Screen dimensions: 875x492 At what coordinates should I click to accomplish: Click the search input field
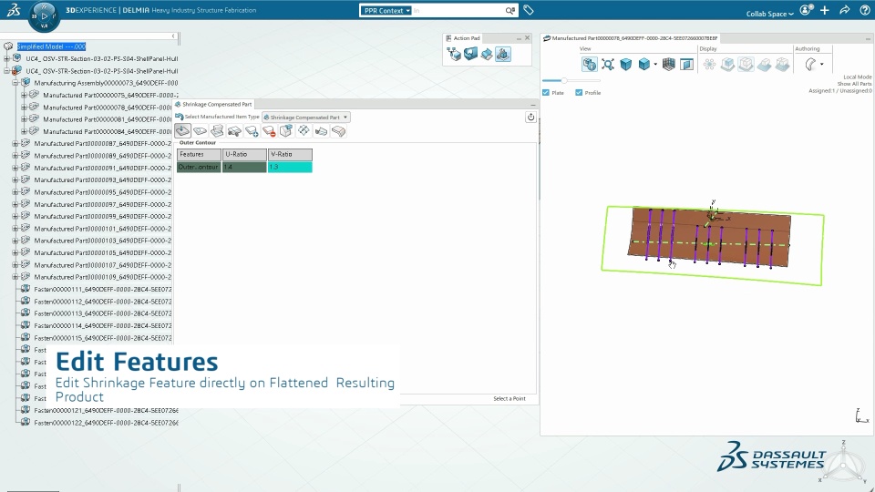click(x=458, y=11)
